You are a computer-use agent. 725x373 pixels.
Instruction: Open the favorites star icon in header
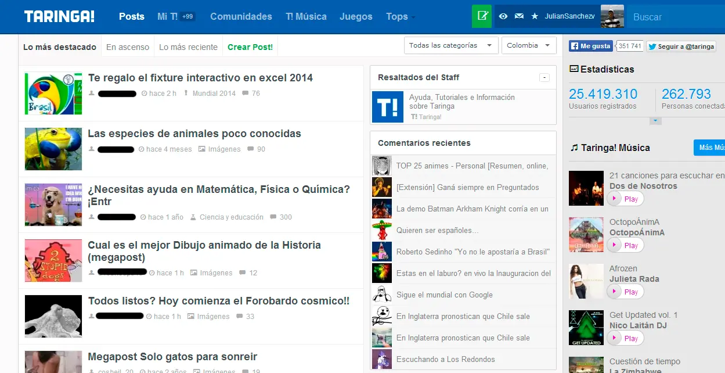pos(535,16)
